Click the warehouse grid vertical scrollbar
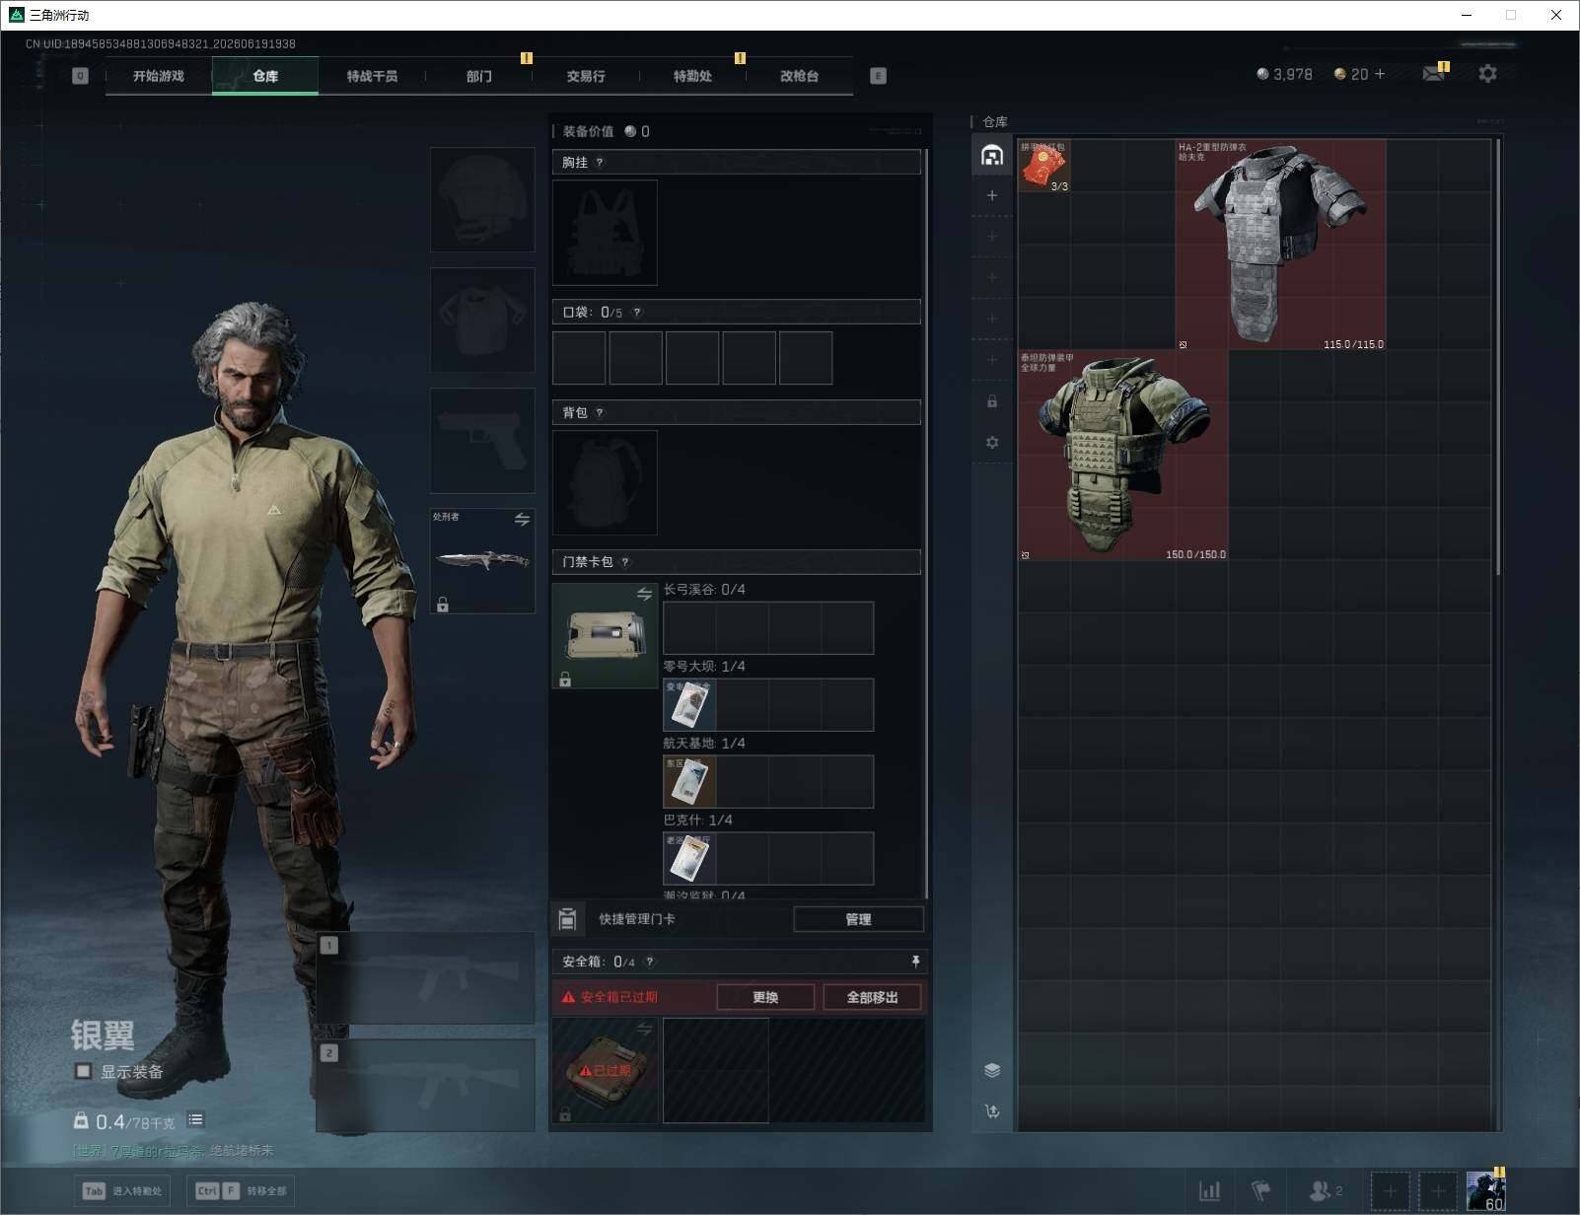 click(x=1499, y=357)
